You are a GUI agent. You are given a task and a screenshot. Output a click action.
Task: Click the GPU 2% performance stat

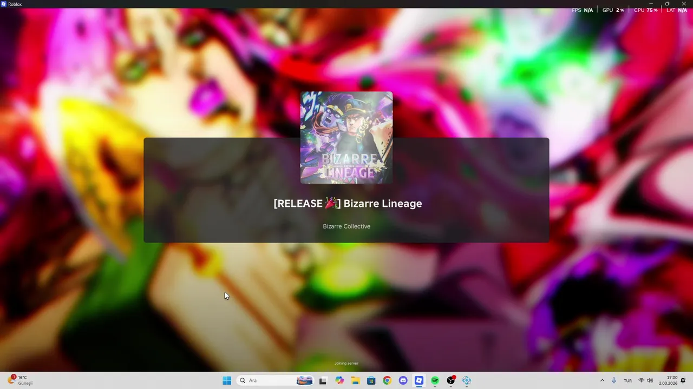point(613,10)
